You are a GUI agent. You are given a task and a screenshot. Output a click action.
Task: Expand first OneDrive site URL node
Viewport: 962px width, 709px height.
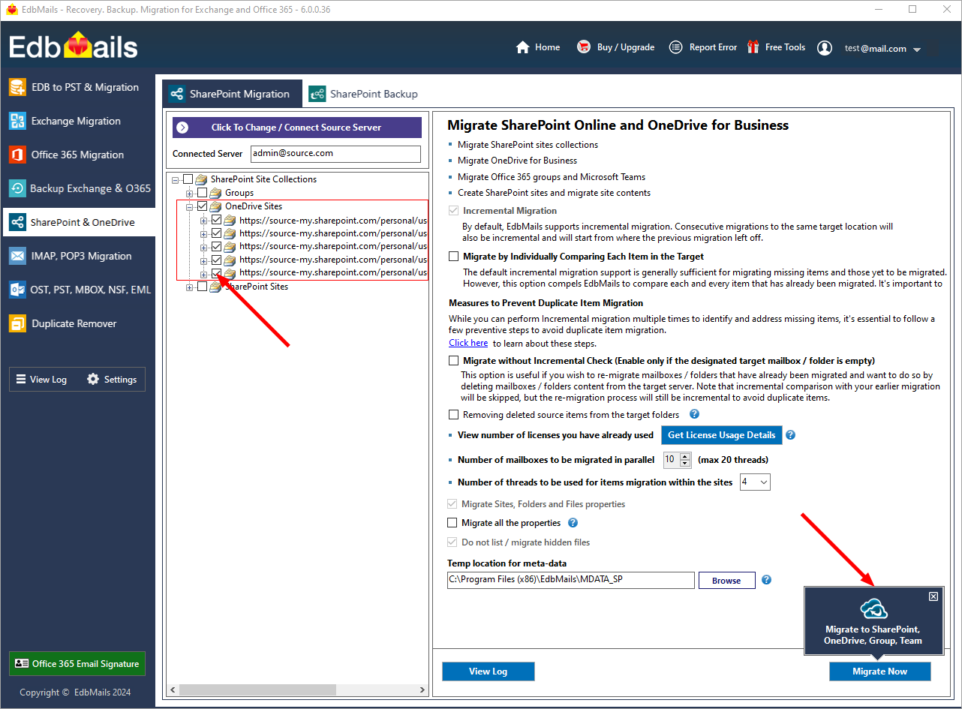pos(204,221)
